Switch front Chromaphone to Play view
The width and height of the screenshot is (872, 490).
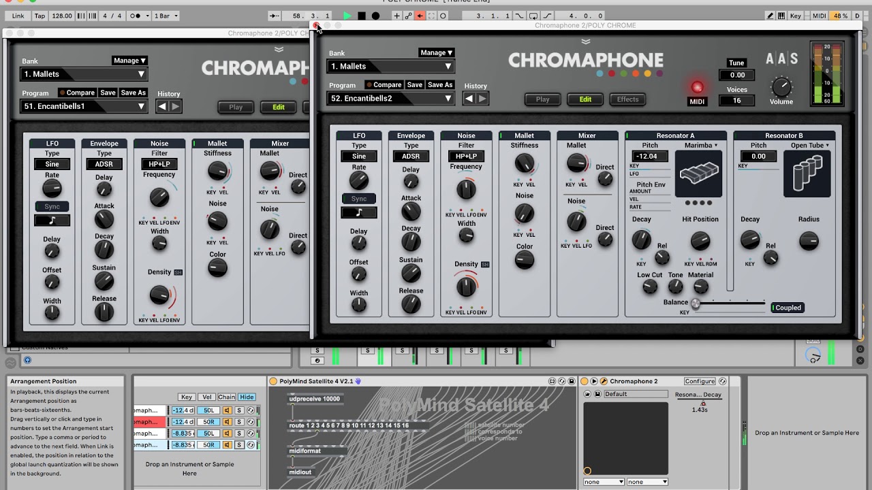543,99
